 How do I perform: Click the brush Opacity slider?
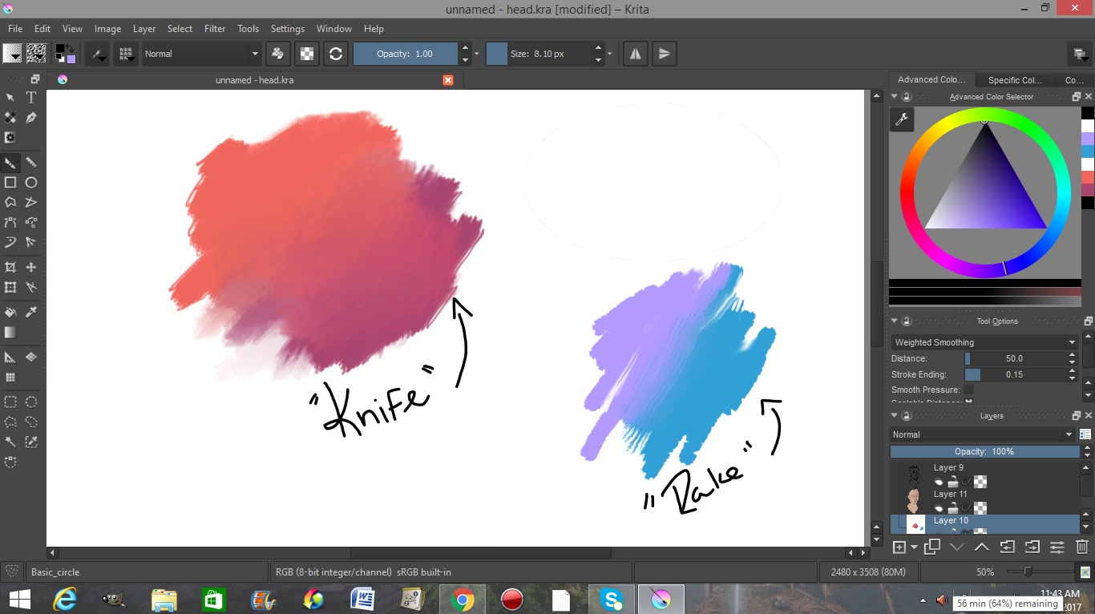(405, 54)
